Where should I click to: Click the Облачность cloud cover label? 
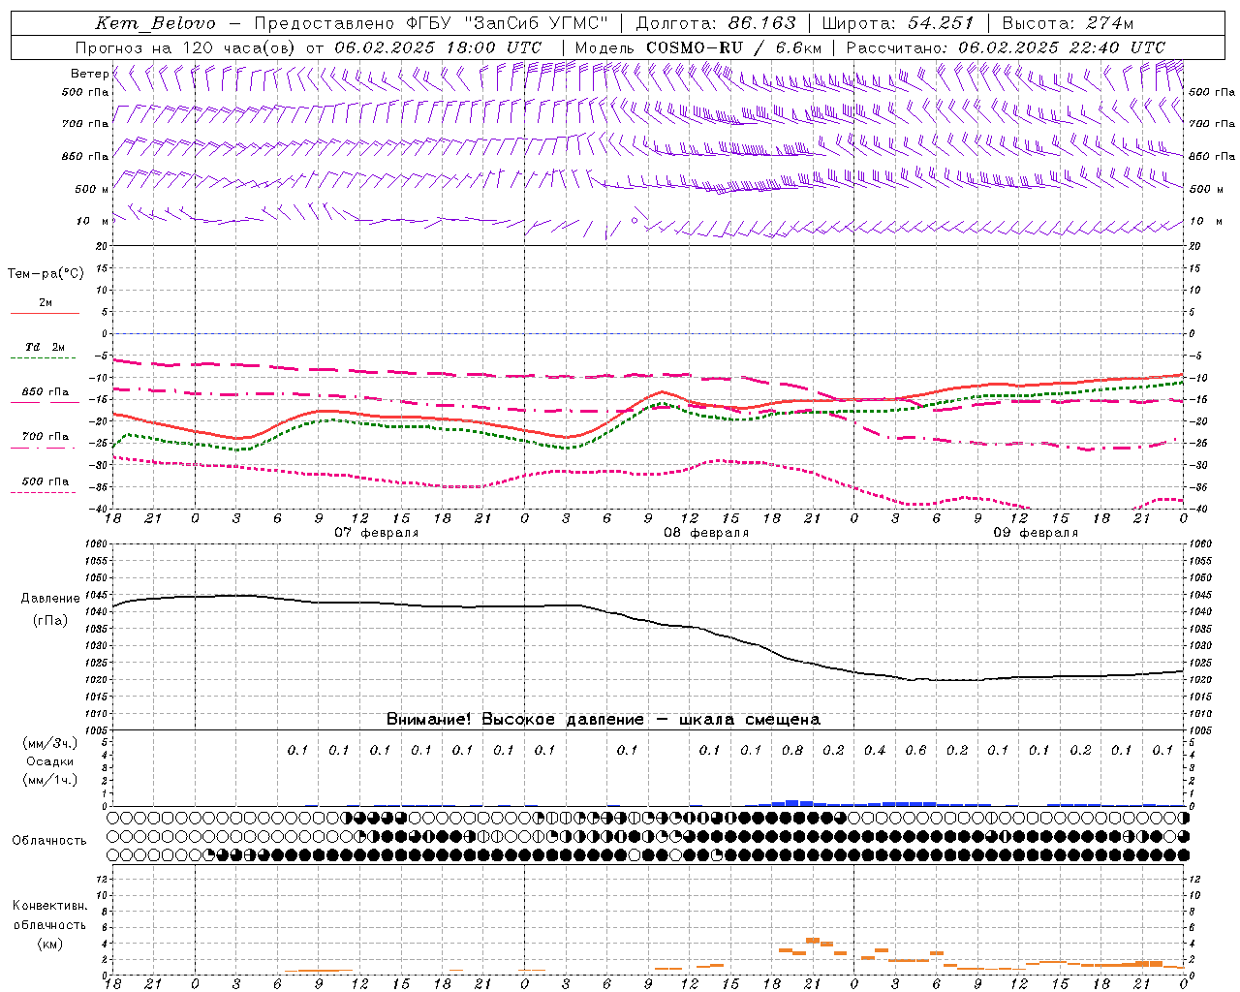coord(49,841)
